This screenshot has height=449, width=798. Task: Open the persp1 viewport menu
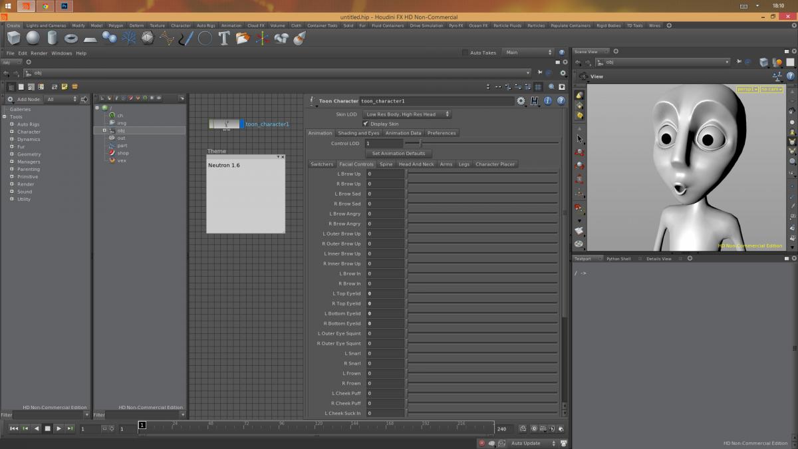pyautogui.click(x=747, y=89)
